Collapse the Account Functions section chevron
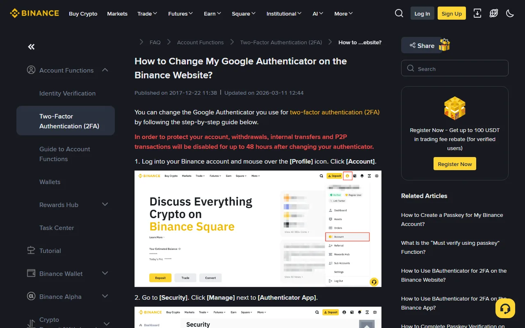Image resolution: width=525 pixels, height=328 pixels. pos(105,70)
